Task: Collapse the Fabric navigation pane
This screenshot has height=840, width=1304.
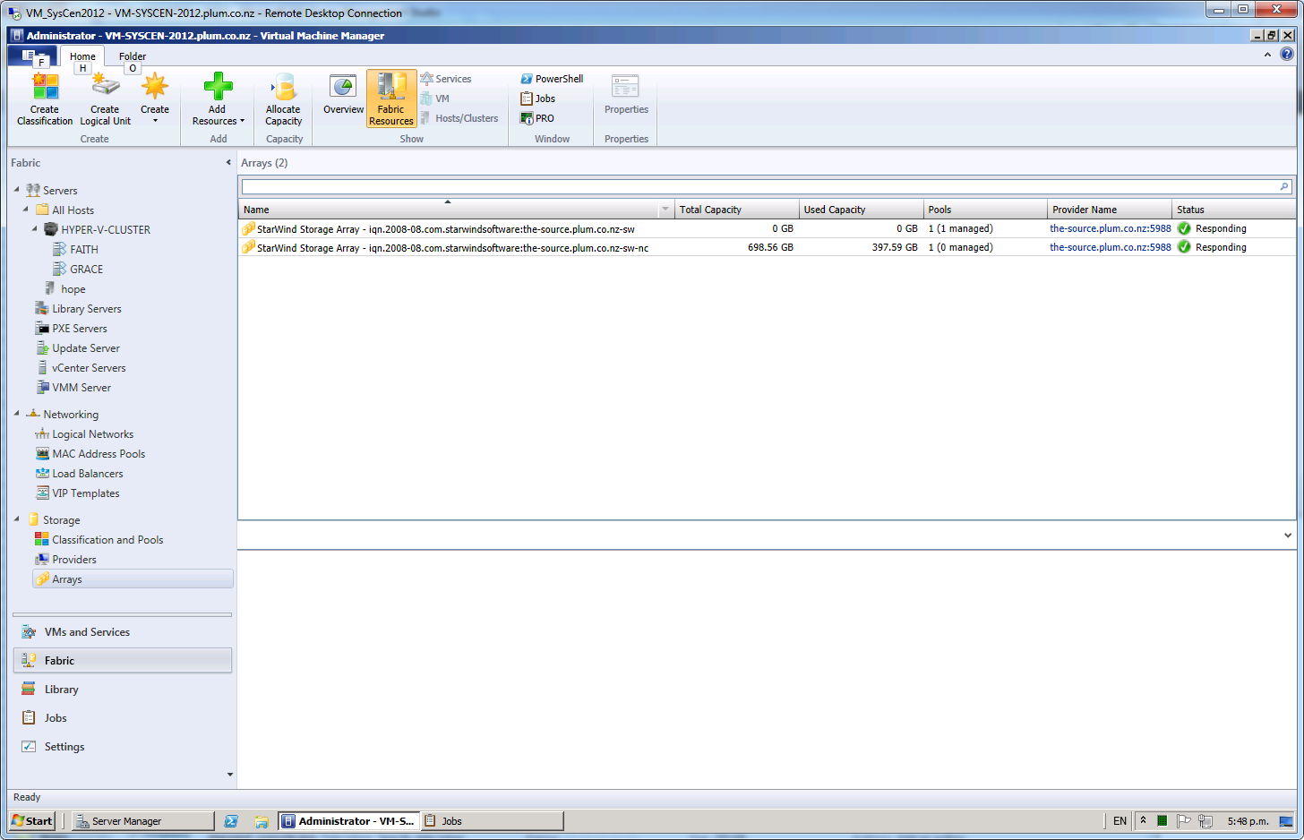Action: pyautogui.click(x=228, y=163)
